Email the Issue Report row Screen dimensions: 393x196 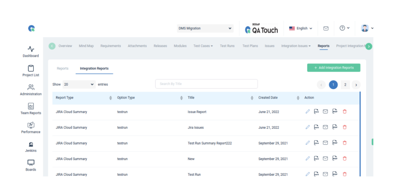[325, 111]
